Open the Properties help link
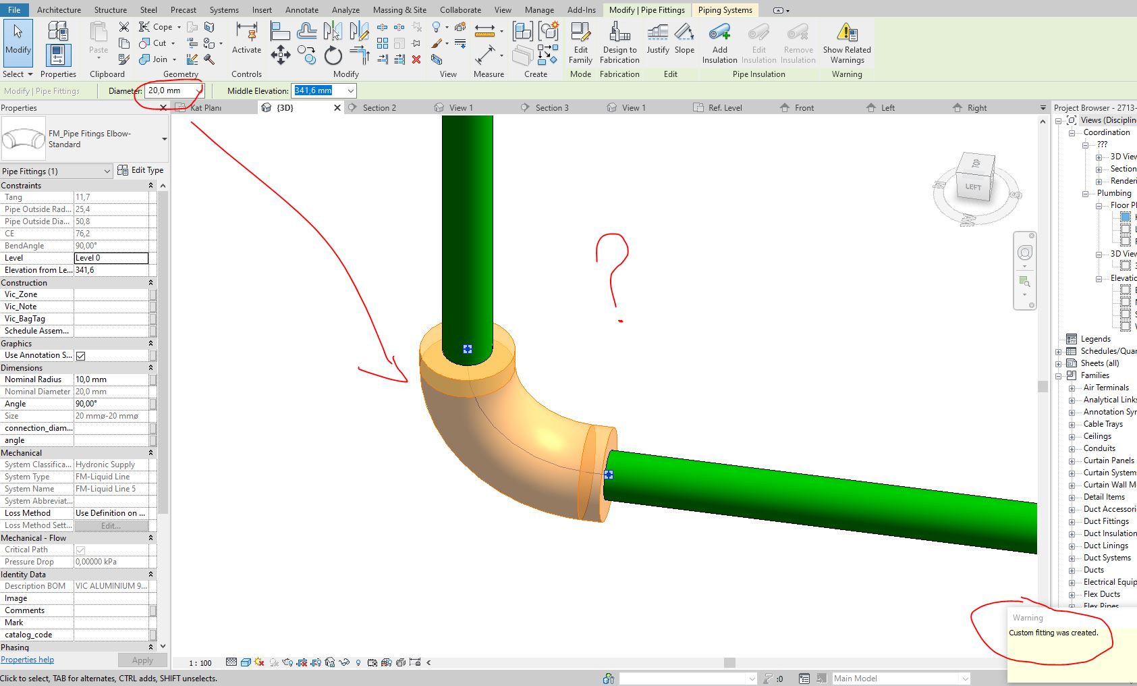This screenshot has width=1137, height=686. (x=27, y=660)
